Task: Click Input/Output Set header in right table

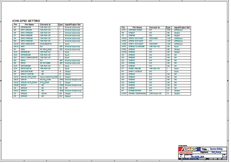Action: pyautogui.click(x=182, y=27)
